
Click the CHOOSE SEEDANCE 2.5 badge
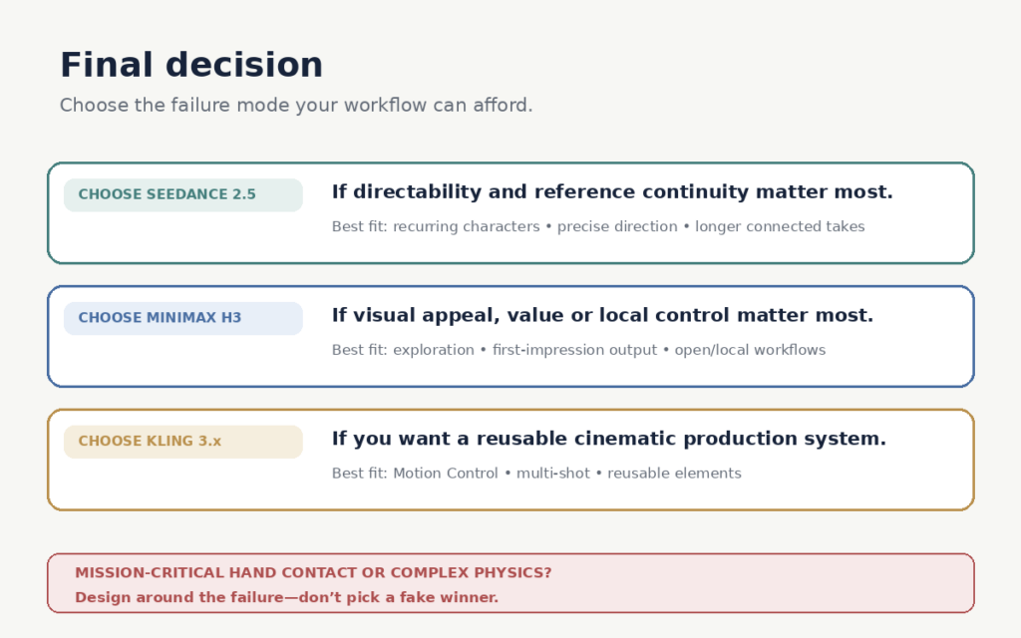(x=183, y=194)
